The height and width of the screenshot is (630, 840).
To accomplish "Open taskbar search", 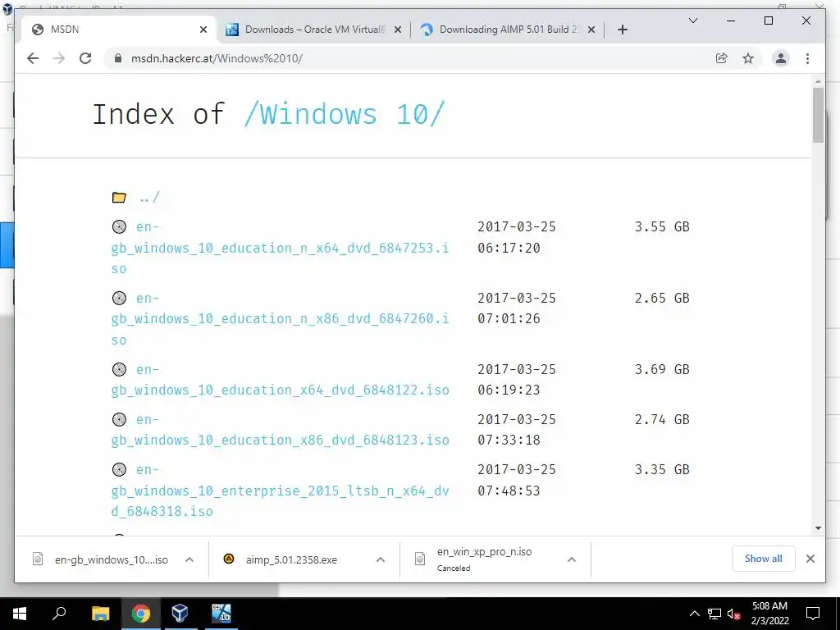I will tap(59, 614).
